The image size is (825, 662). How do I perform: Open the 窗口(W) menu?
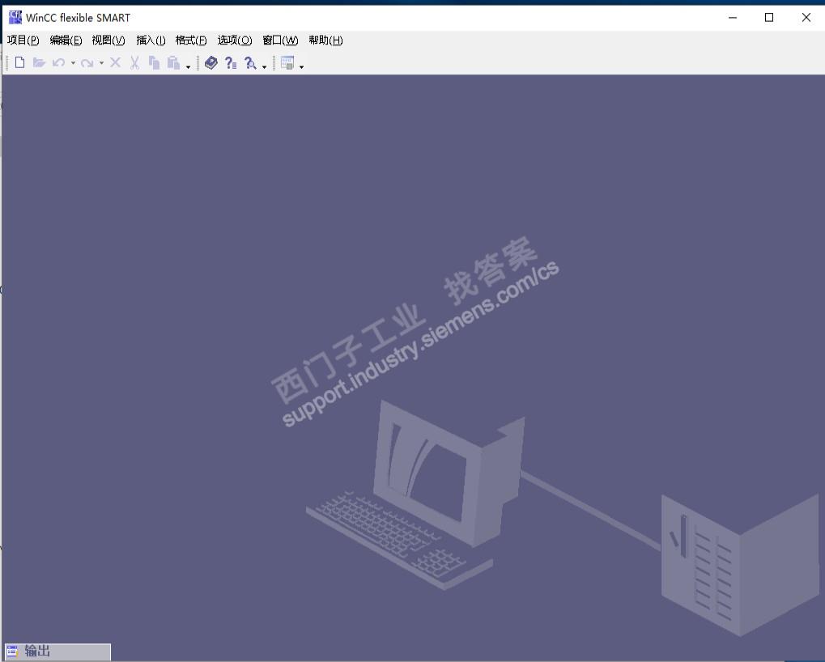(280, 40)
